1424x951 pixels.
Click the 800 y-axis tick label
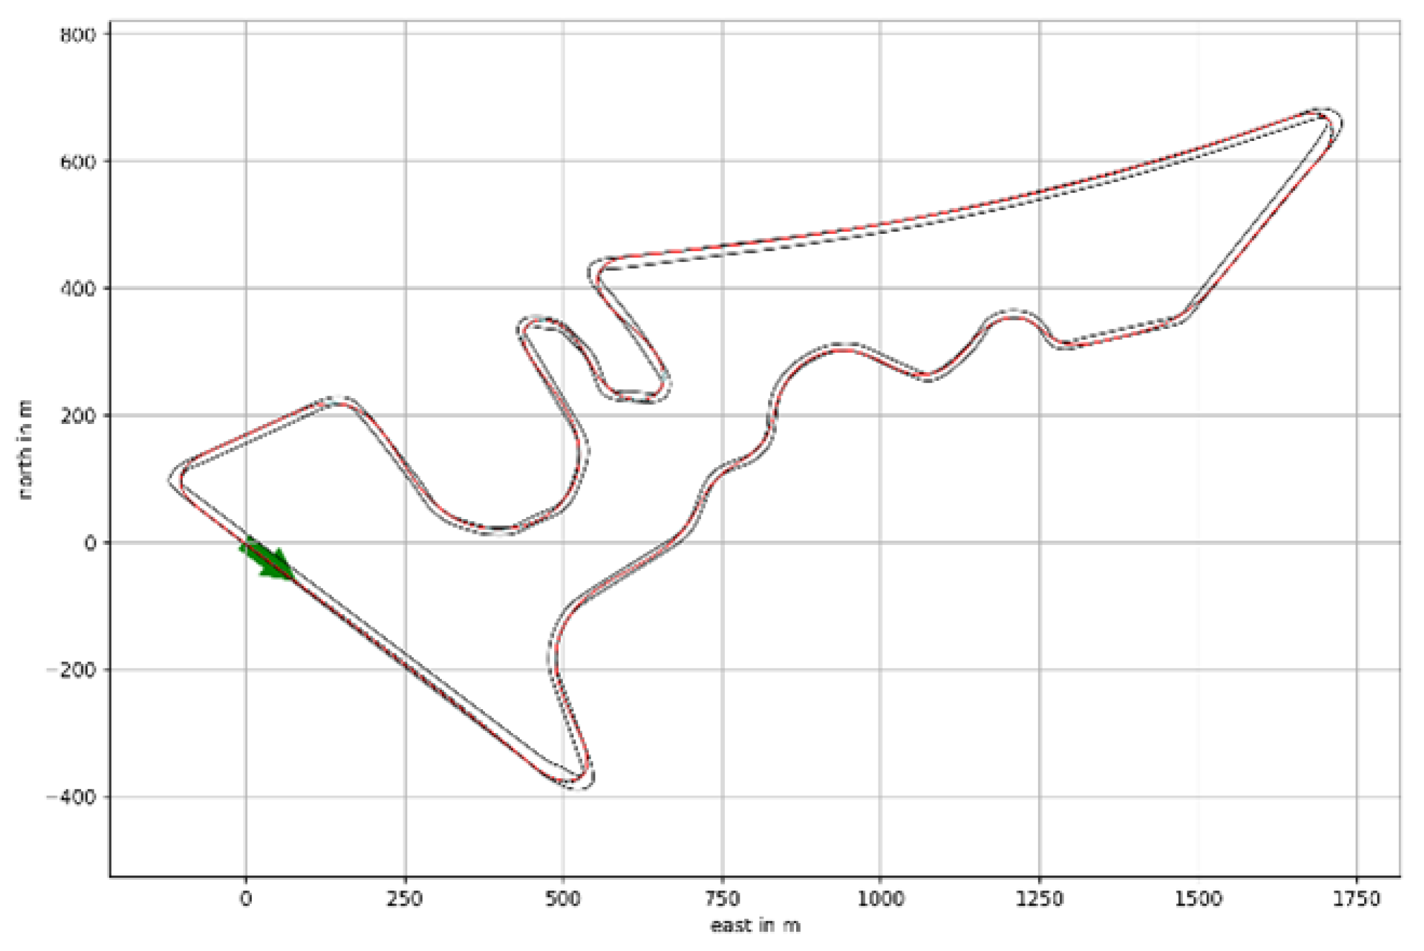[x=78, y=35]
